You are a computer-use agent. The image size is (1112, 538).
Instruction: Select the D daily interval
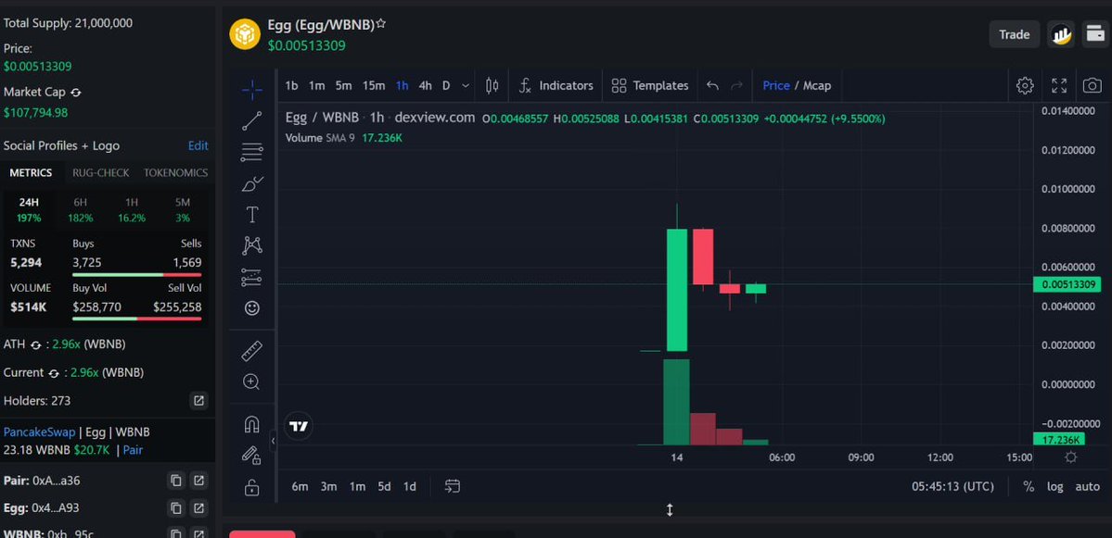coord(446,86)
